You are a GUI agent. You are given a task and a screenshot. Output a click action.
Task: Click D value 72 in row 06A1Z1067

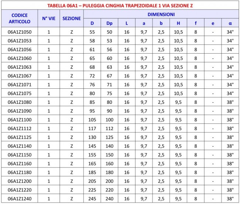[92, 76]
